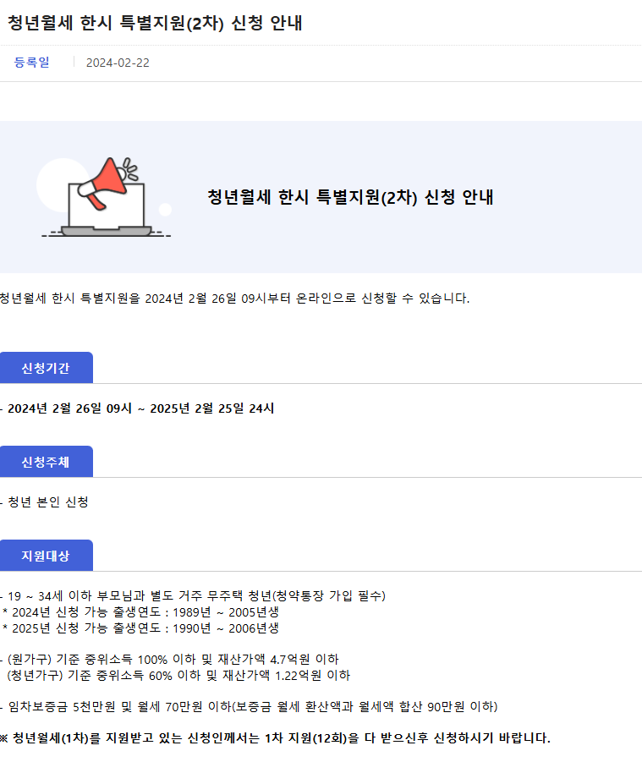Image resolution: width=642 pixels, height=762 pixels.
Task: Select the 신청기간 section tab
Action: 47,368
